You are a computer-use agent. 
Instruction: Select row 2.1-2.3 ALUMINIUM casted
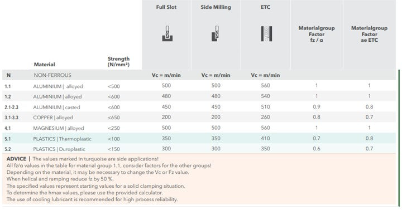tap(199, 107)
